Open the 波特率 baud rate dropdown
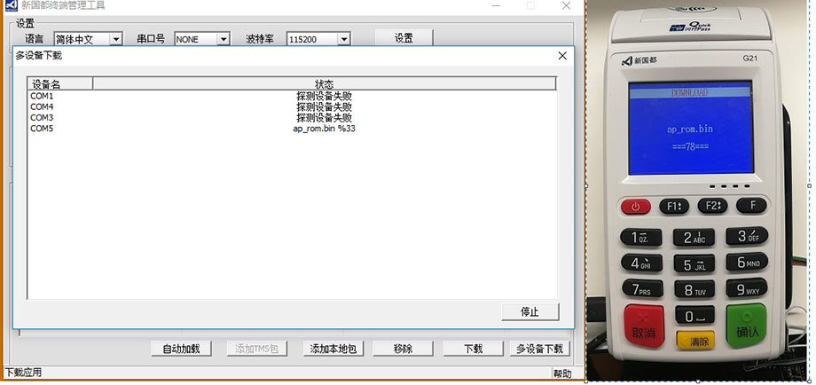Image resolution: width=816 pixels, height=385 pixels. coord(343,39)
